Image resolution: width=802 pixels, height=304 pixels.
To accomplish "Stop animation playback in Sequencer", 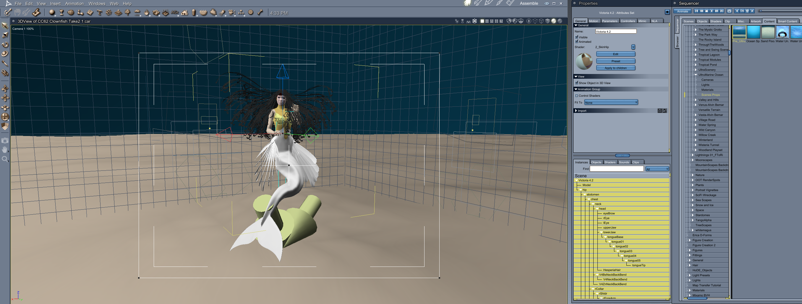I will (707, 11).
